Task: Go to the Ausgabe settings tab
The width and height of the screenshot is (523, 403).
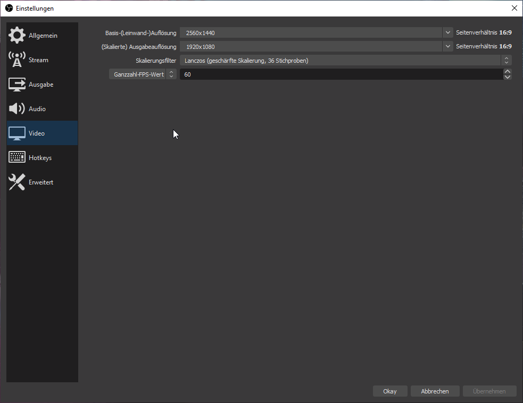Action: (43, 85)
